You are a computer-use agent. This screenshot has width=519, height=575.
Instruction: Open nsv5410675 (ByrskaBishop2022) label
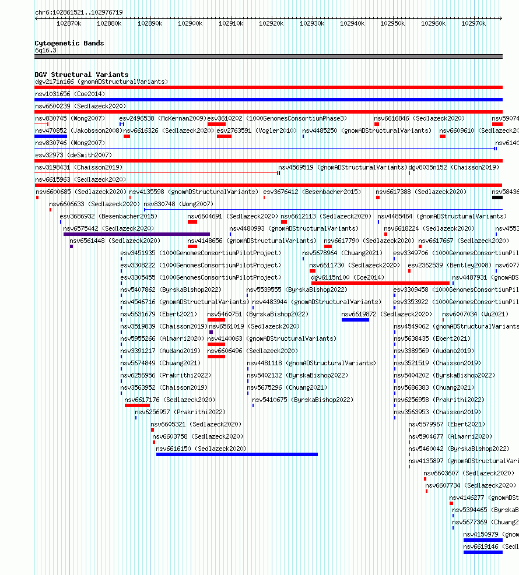303,400
